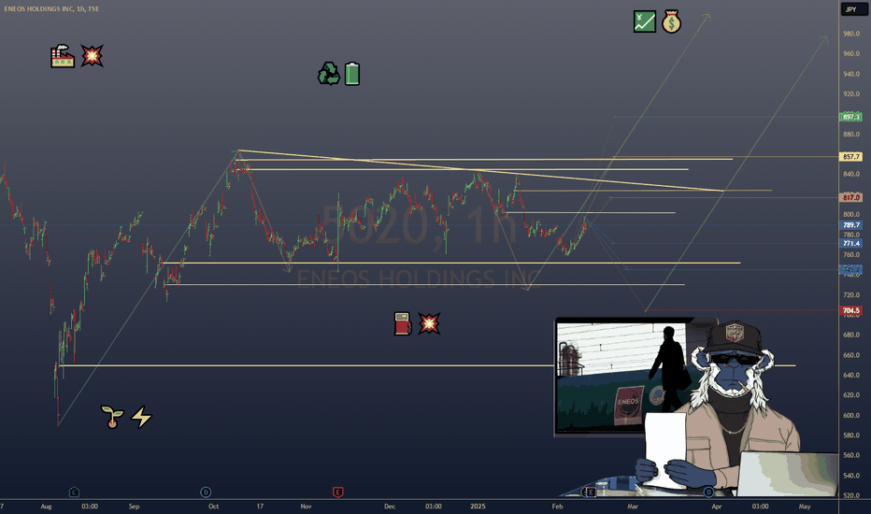871x514 pixels.
Task: Click the May label on time axis
Action: coord(805,507)
